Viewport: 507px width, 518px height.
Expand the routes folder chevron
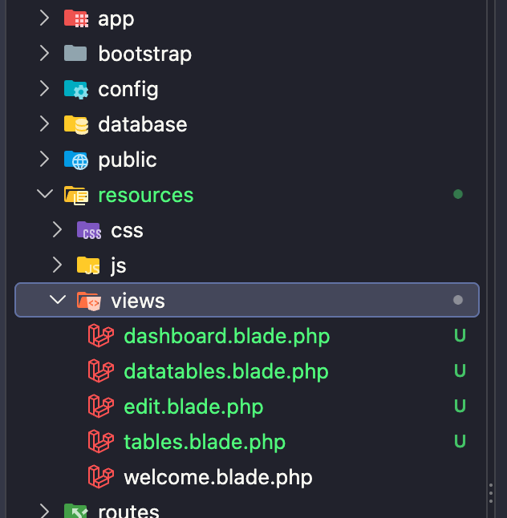tap(44, 511)
